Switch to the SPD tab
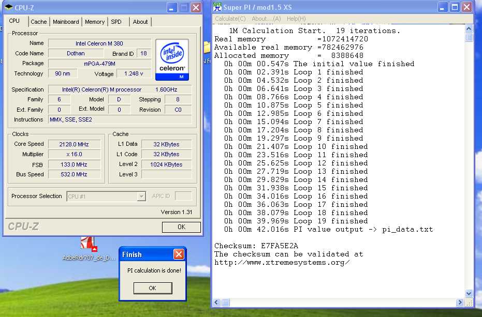The height and width of the screenshot is (317, 482). (x=116, y=22)
